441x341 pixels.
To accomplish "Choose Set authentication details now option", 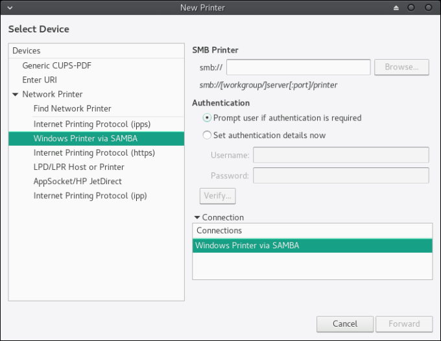I will 208,135.
